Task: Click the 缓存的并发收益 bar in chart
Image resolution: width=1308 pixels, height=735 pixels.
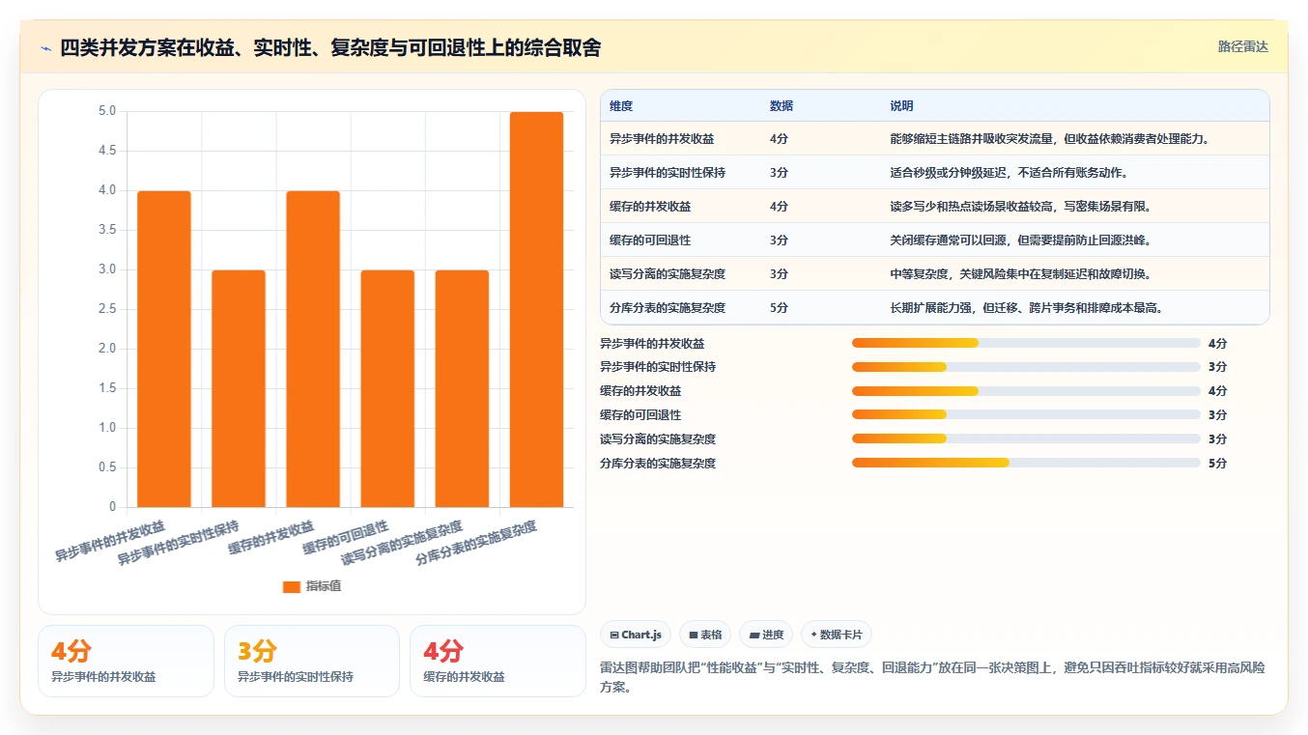Action: click(313, 349)
